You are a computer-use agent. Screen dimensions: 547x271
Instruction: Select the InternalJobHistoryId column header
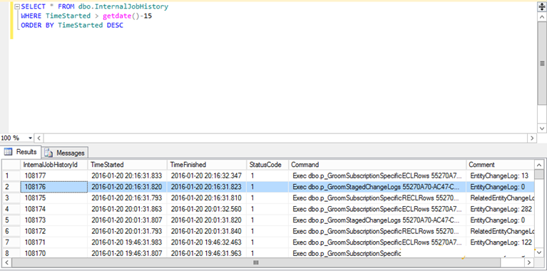(x=54, y=165)
